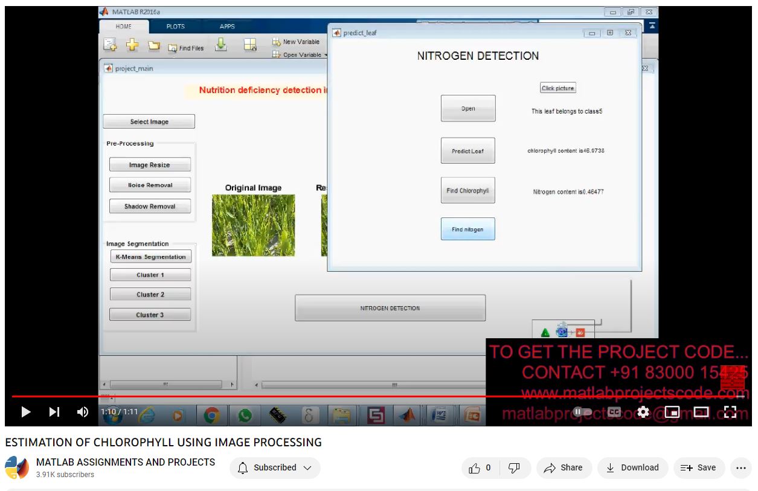Enable theater mode
This screenshot has width=758, height=491.
pyautogui.click(x=701, y=412)
